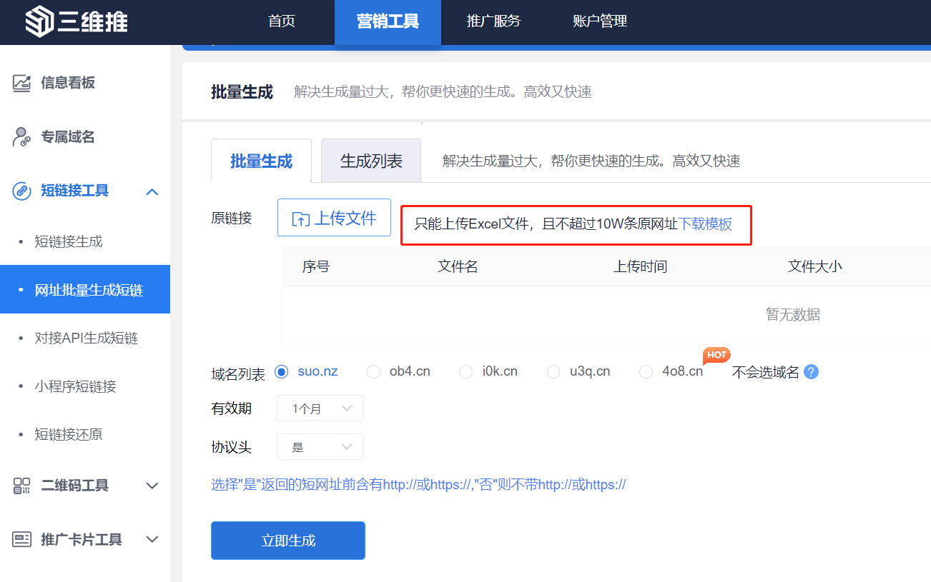Click the 下载模板 link
Viewport: 931px width, 582px height.
tap(705, 224)
